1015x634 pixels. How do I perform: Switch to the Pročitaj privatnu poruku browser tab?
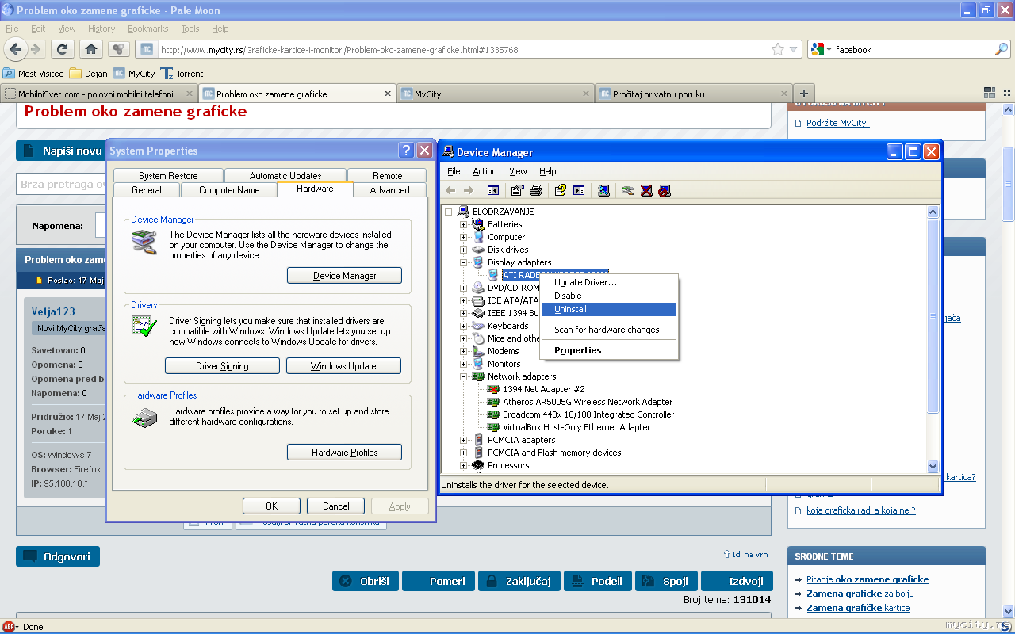[693, 94]
